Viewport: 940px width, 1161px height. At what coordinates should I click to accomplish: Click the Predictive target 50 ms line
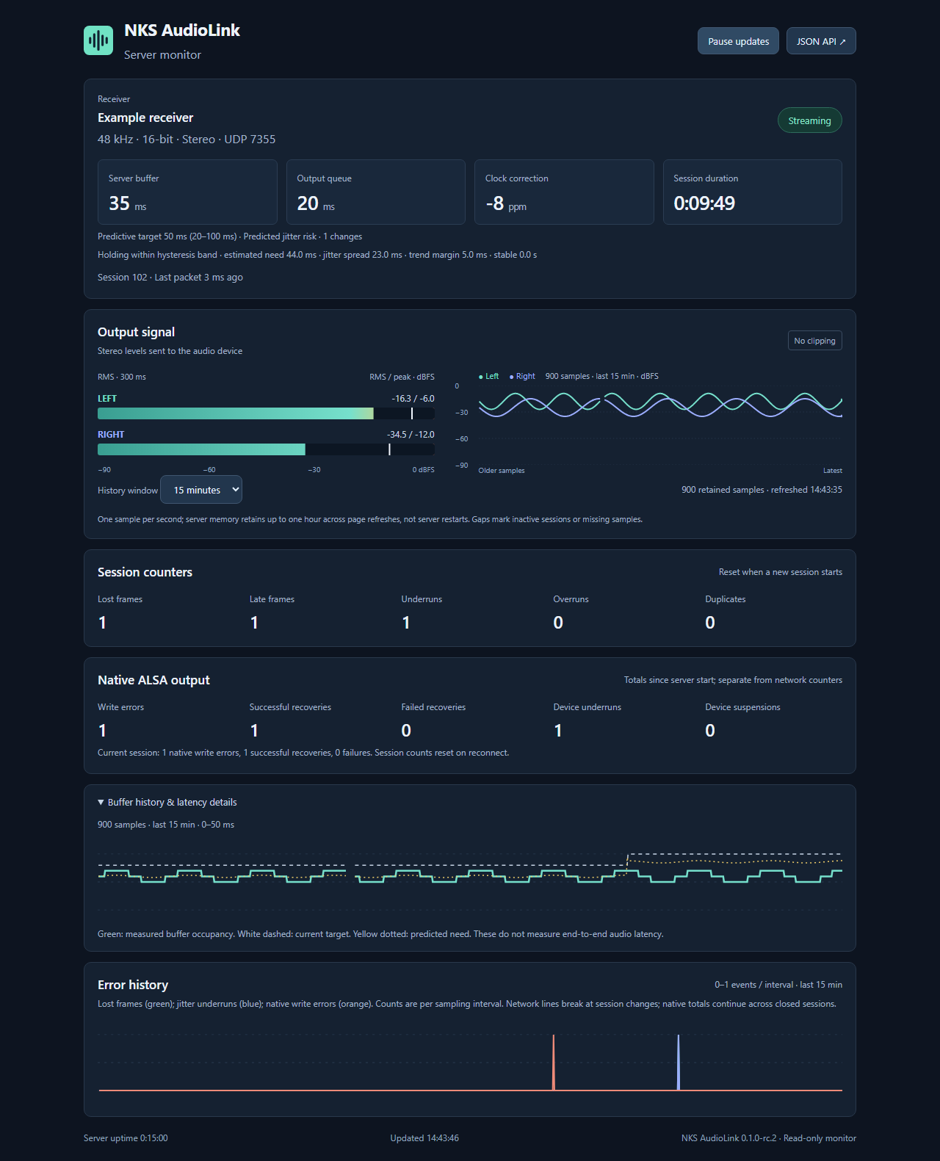[x=230, y=236]
